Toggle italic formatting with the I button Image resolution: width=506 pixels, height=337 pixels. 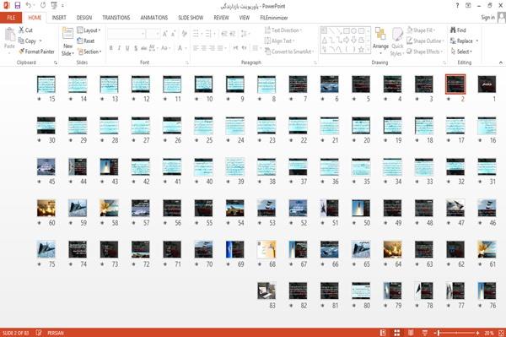tap(119, 48)
